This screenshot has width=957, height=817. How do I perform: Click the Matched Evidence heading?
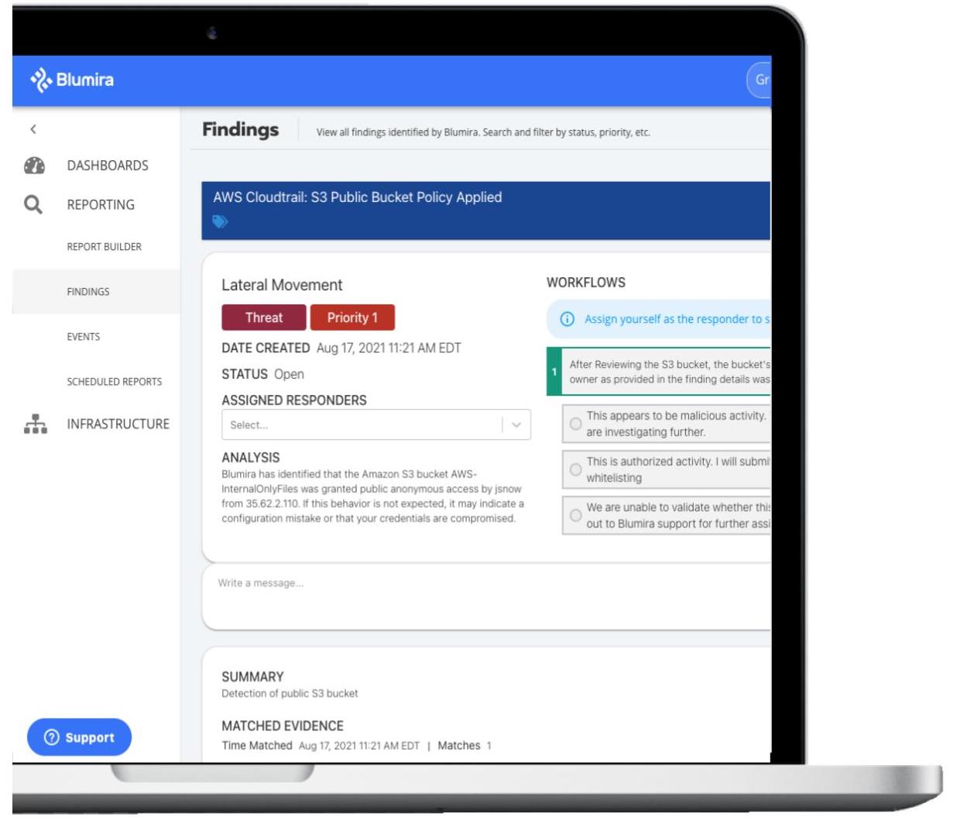tap(283, 726)
